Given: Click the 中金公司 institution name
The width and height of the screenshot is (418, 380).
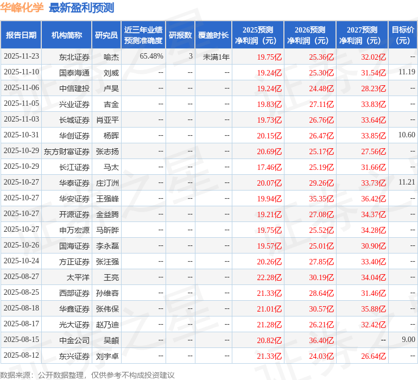Looking at the screenshot, I should 74,340.
